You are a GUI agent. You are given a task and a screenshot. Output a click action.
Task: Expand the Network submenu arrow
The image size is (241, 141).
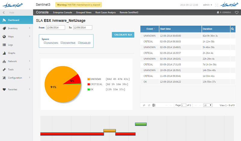click(x=30, y=61)
